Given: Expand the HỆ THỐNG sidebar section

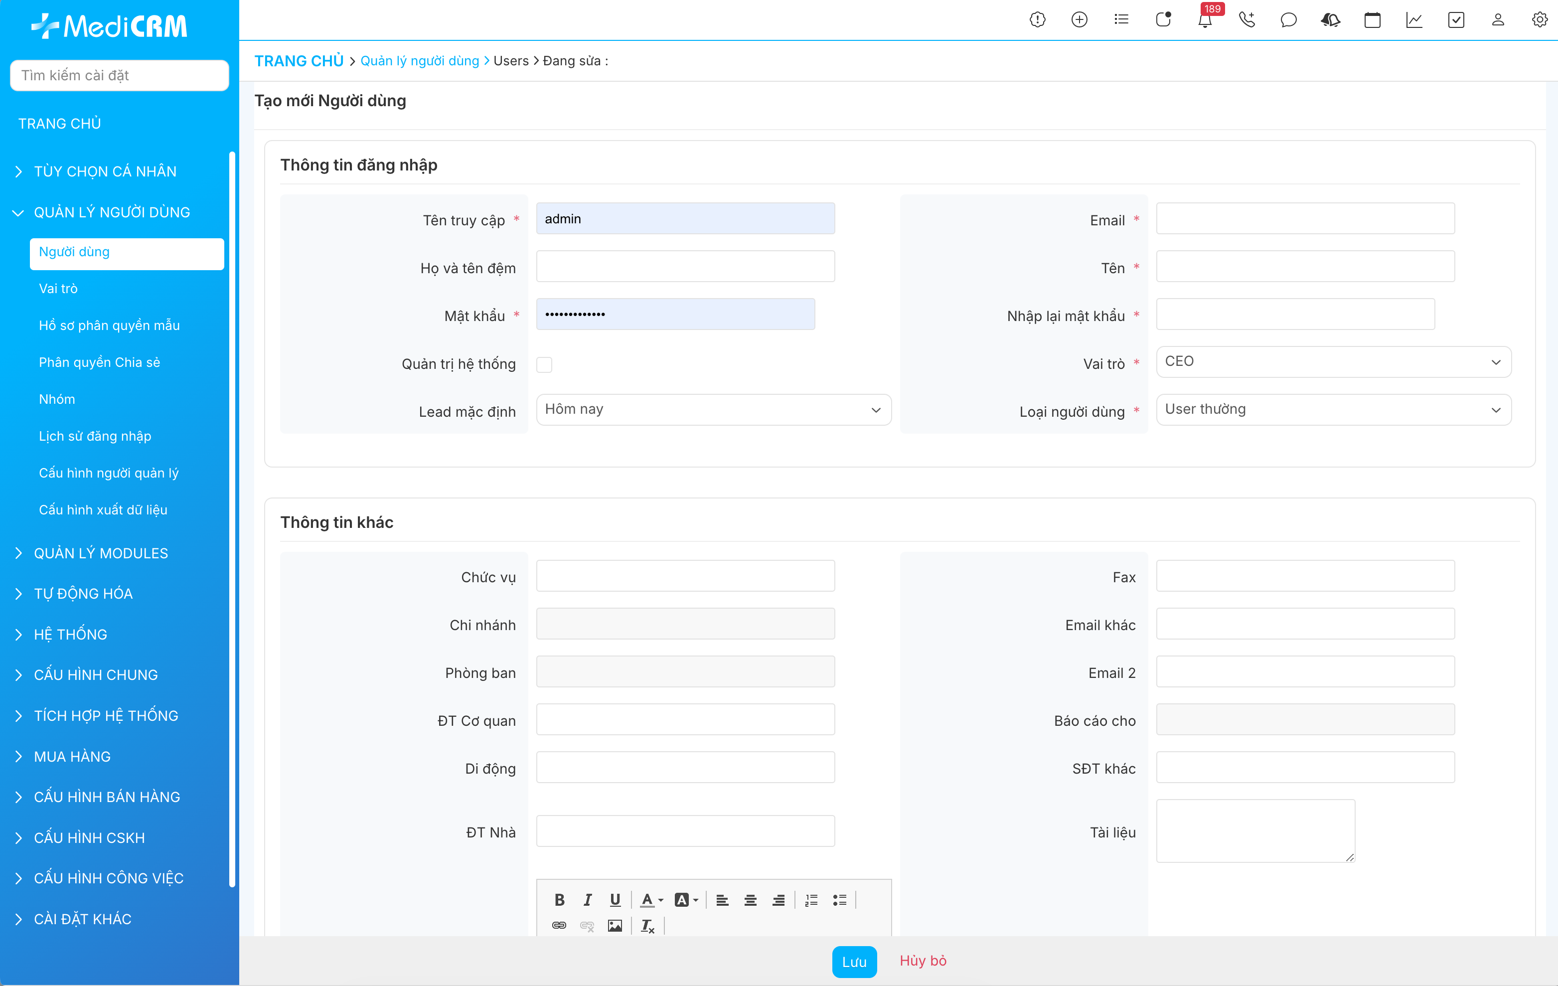Looking at the screenshot, I should point(71,634).
